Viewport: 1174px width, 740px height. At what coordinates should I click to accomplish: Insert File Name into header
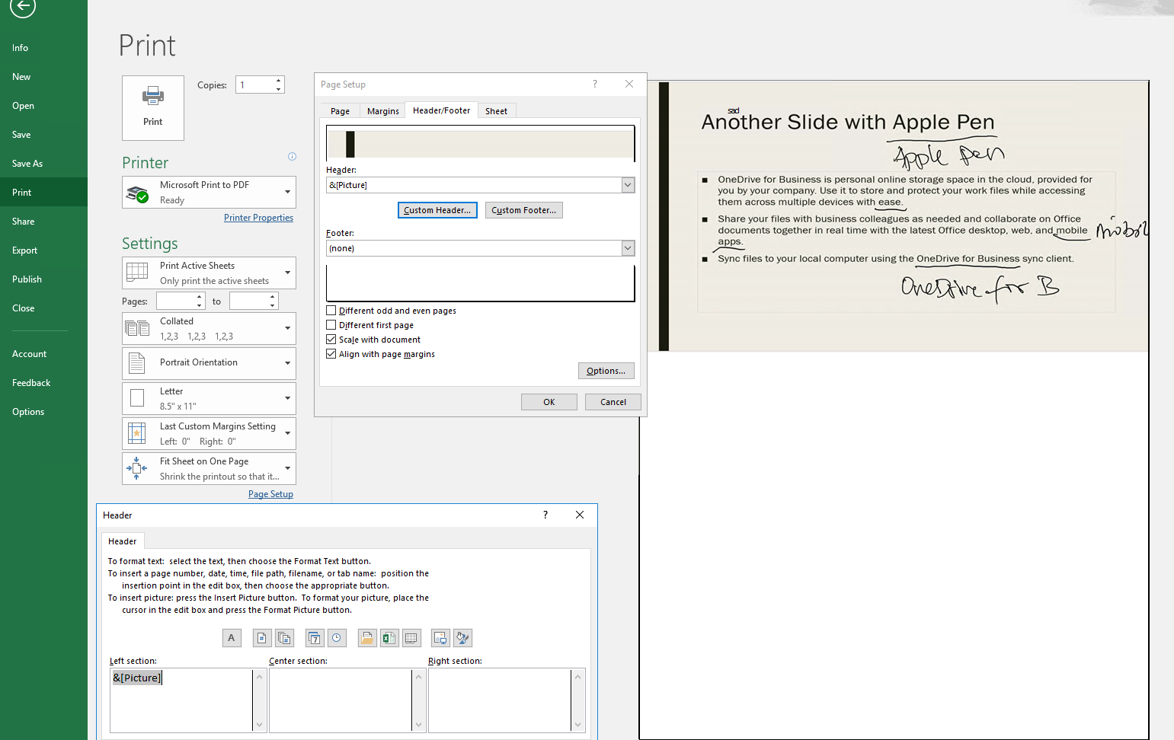(389, 638)
